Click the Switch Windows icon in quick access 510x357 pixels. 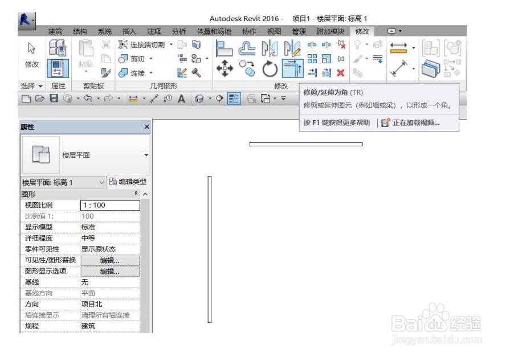point(266,99)
